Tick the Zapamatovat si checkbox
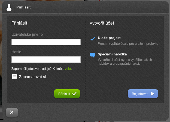 14,77
